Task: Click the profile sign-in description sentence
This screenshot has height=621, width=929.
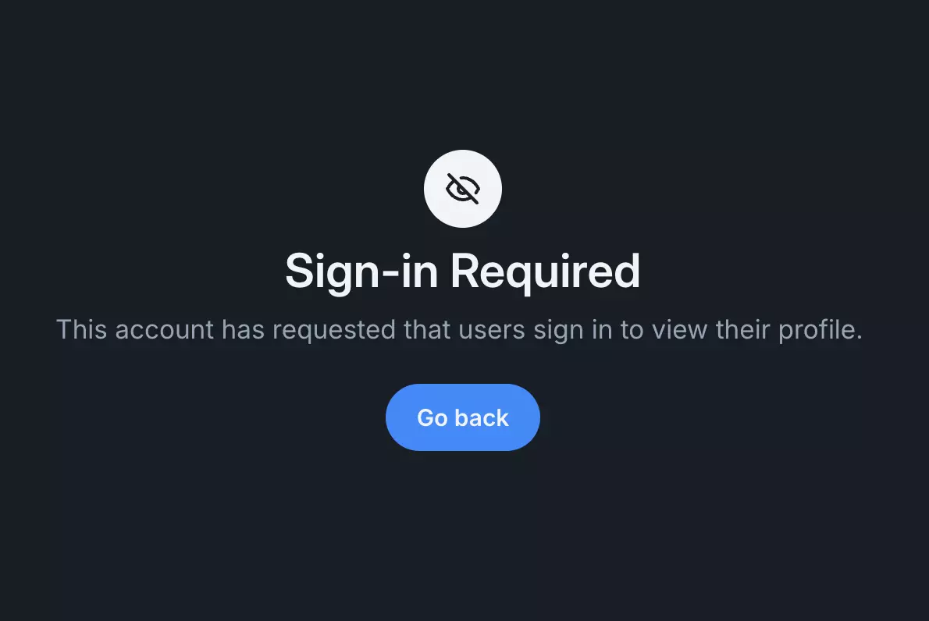Action: pos(459,330)
